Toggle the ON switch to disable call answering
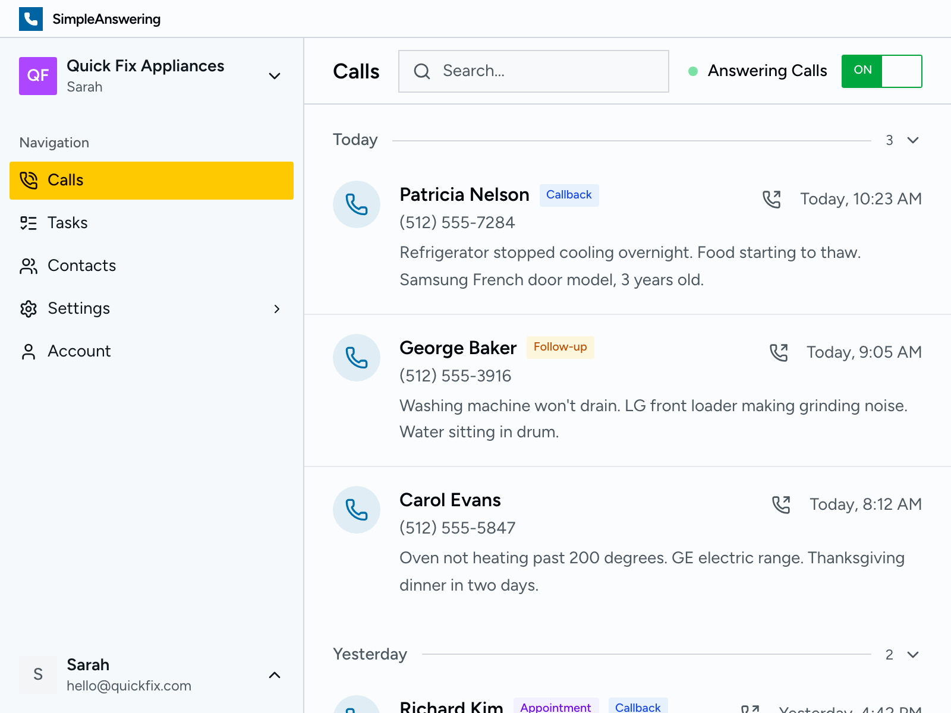951x713 pixels. pyautogui.click(x=881, y=71)
